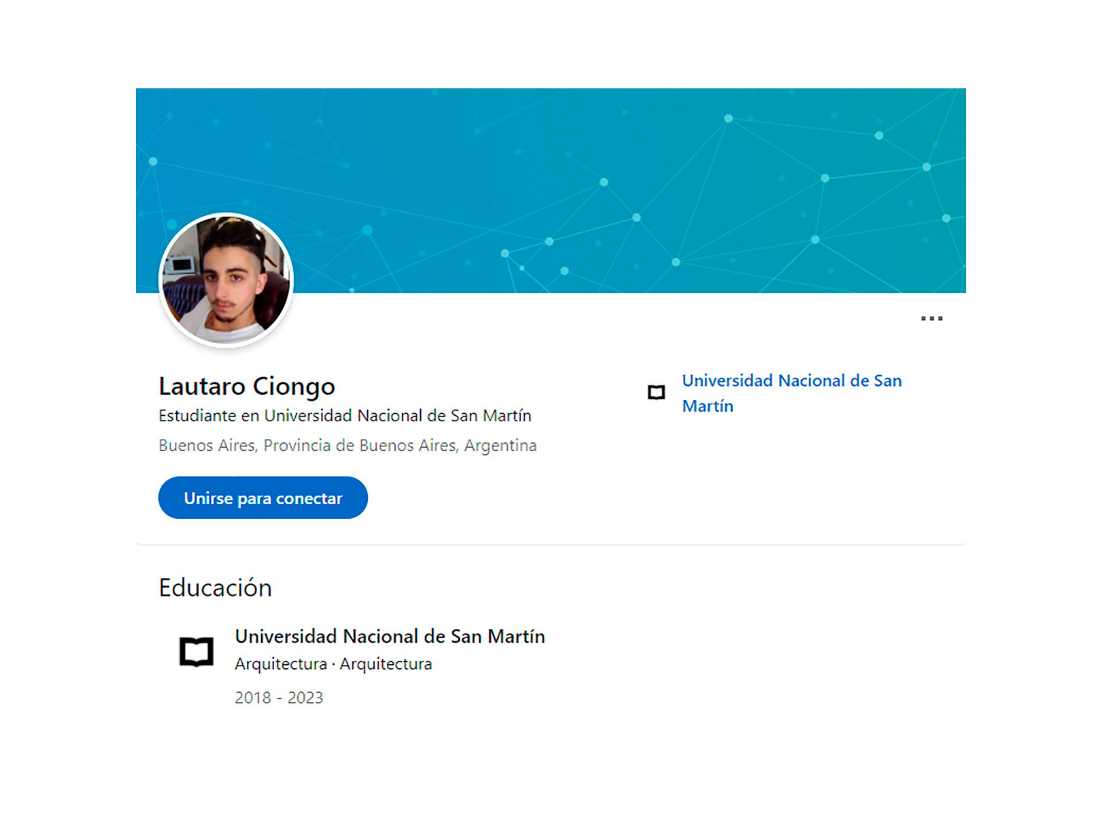Viewport: 1102px width, 832px height.
Task: Click the Educación section heading
Action: [x=215, y=588]
